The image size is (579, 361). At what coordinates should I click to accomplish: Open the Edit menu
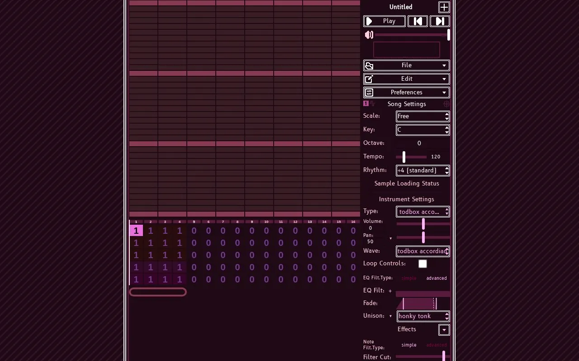[407, 79]
